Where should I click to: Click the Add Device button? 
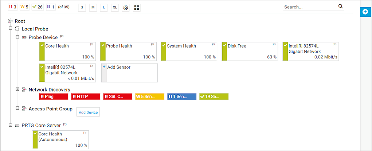tap(88, 112)
